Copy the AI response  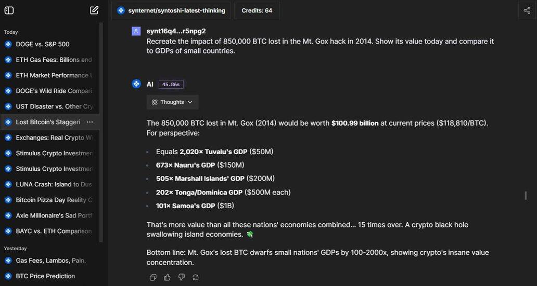tap(153, 277)
